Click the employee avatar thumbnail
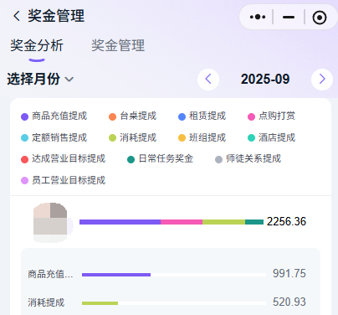Screen dimensions: 338x315 tap(50, 222)
